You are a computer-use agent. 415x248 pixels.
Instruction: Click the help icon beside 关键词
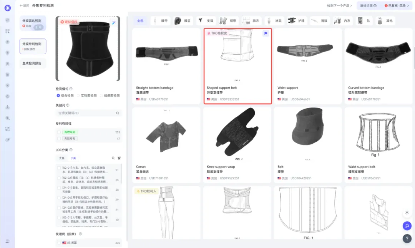68,105
